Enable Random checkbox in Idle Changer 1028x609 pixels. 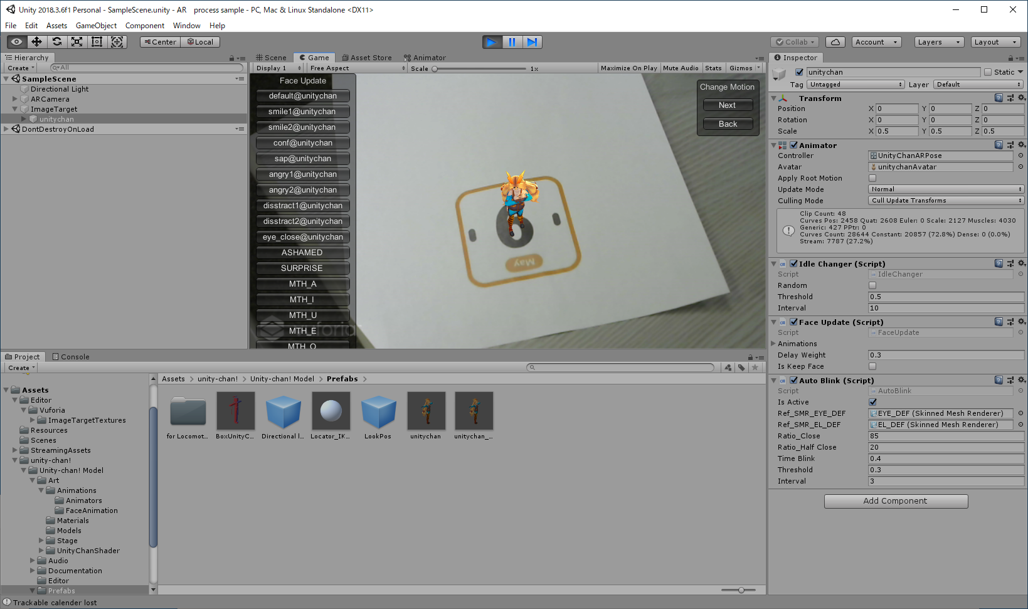coord(872,285)
